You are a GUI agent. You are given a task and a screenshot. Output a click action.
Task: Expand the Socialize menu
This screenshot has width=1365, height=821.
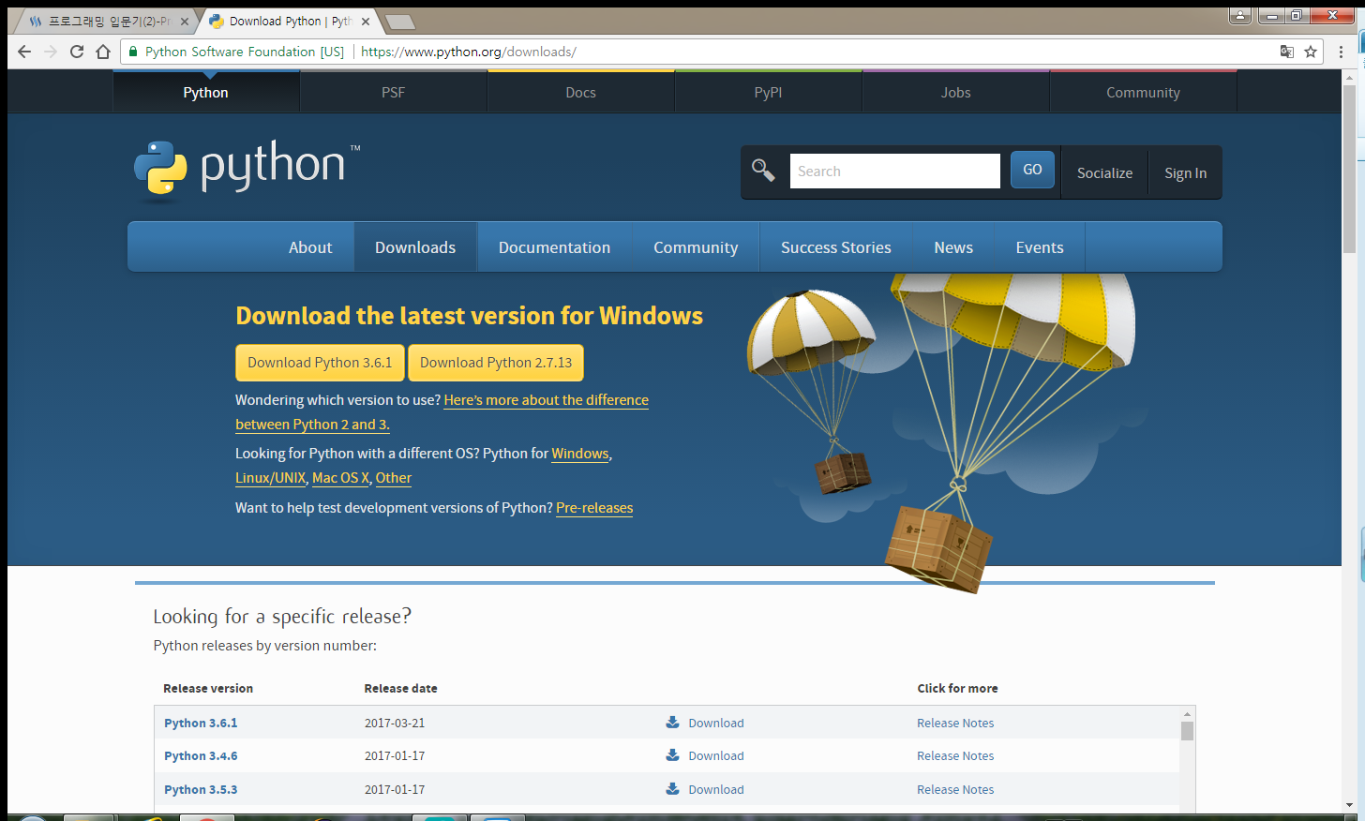pyautogui.click(x=1104, y=172)
